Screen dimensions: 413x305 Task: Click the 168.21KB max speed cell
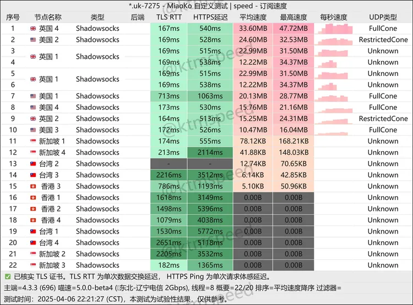[x=294, y=141]
